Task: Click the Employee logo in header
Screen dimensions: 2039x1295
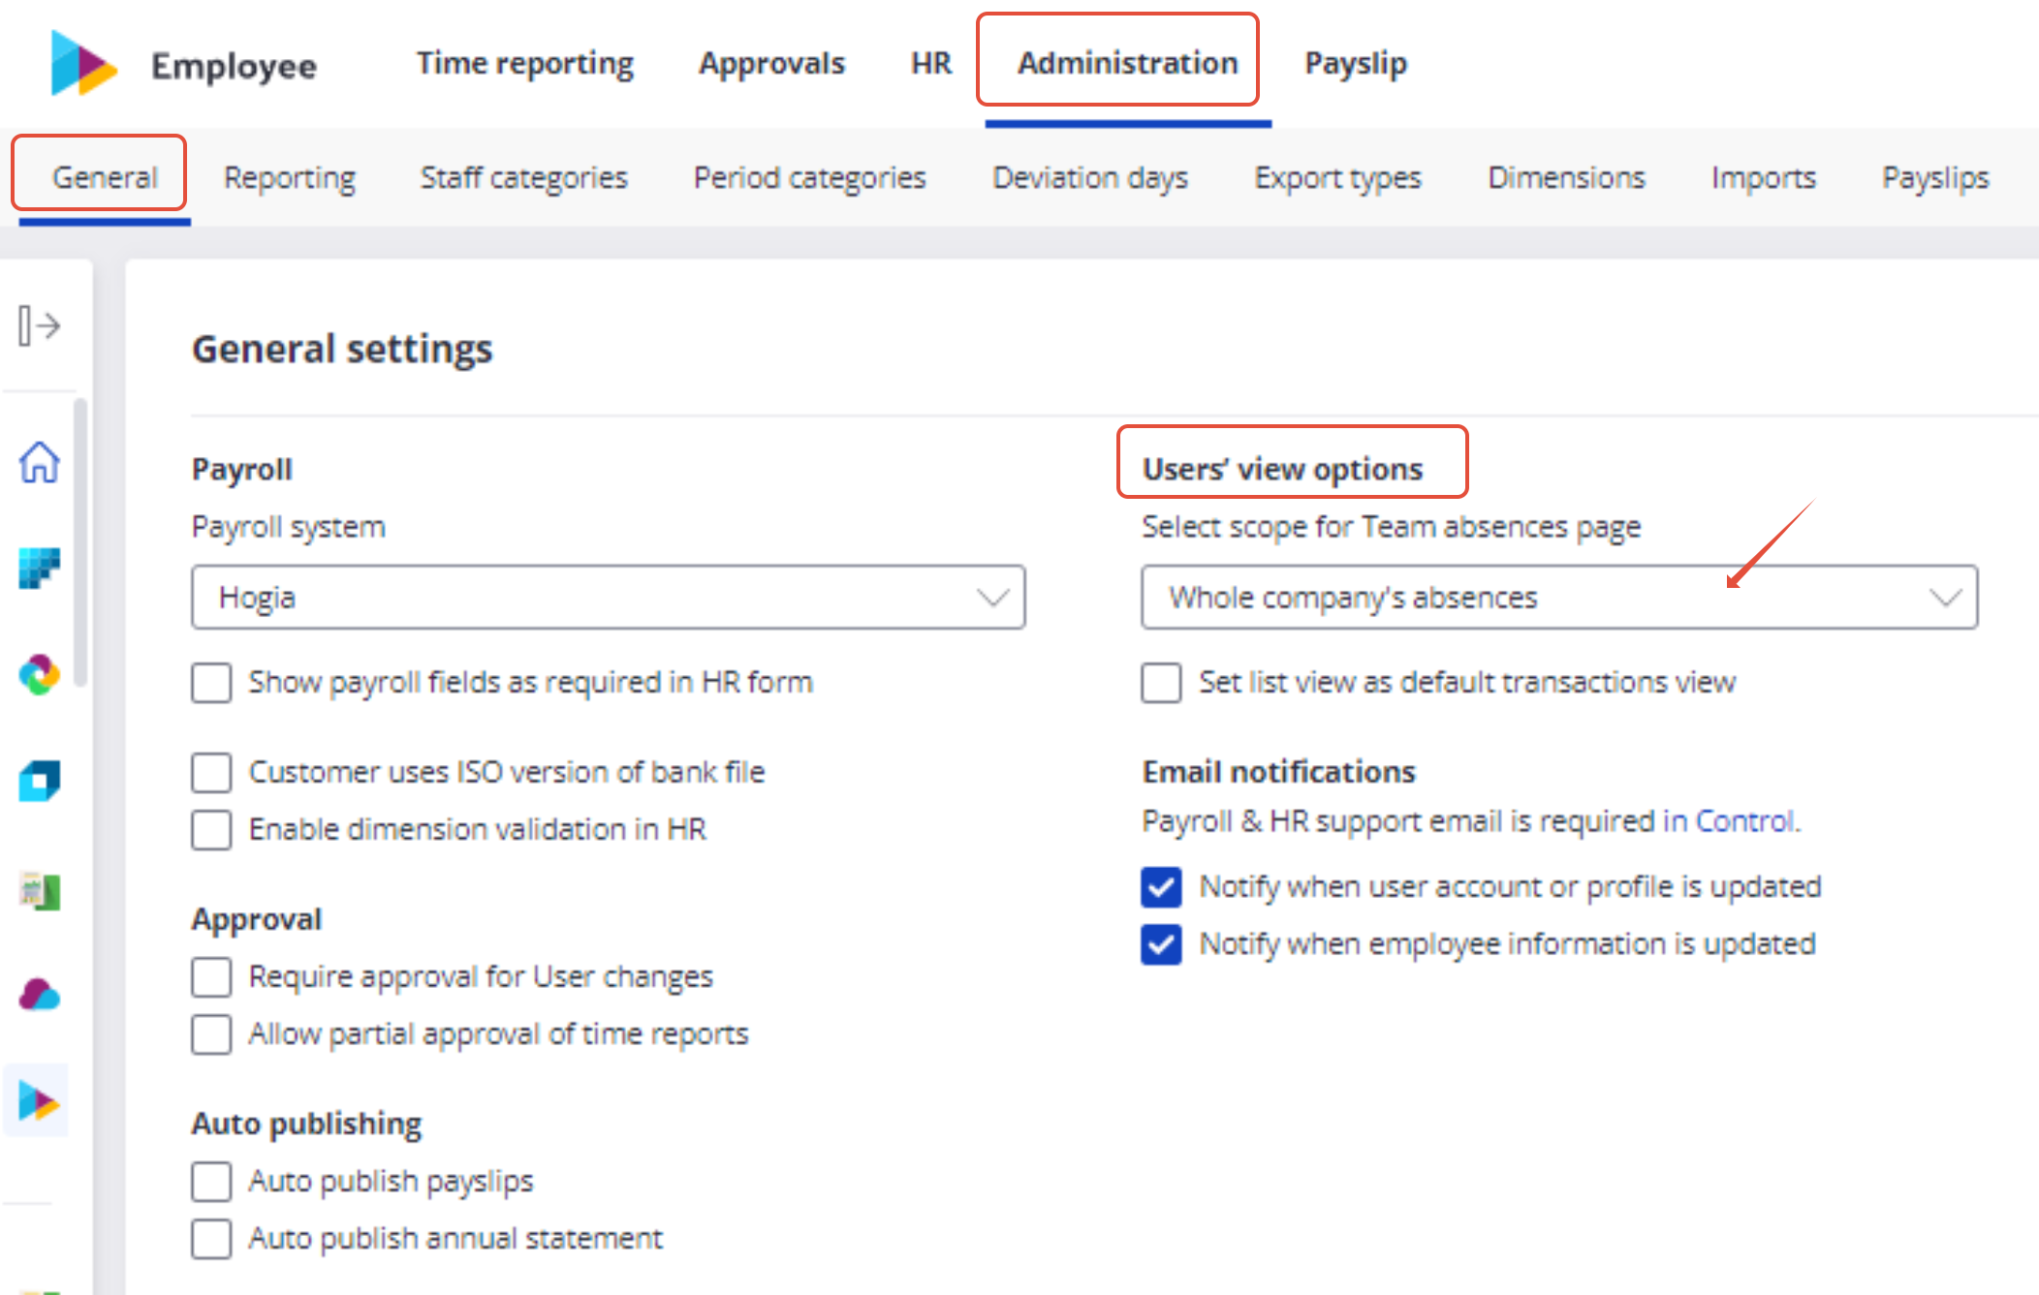Action: pos(84,64)
